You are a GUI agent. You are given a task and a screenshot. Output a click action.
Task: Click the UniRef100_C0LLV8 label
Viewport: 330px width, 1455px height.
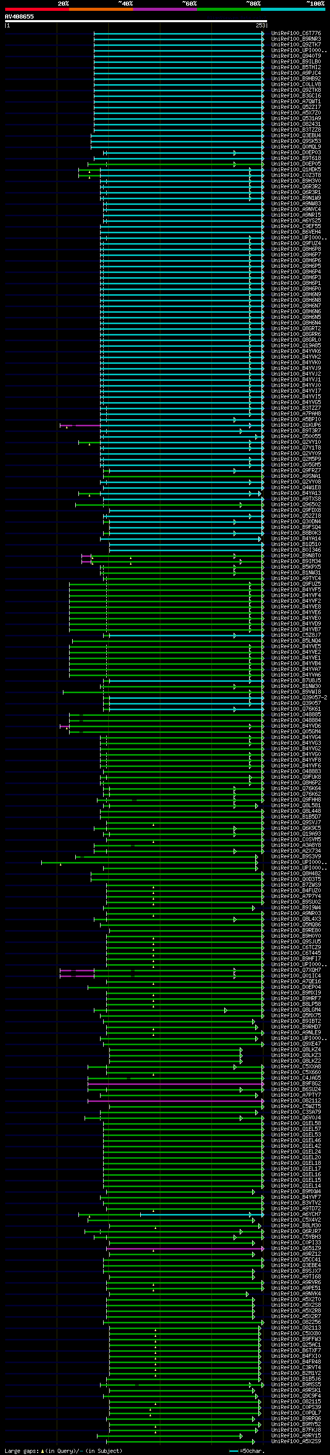coord(296,84)
